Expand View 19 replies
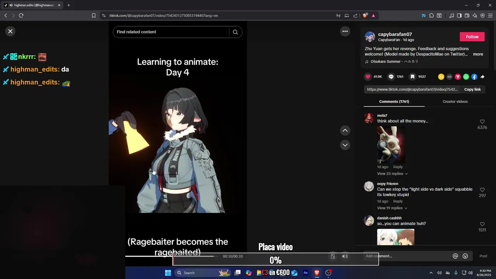 point(392,208)
